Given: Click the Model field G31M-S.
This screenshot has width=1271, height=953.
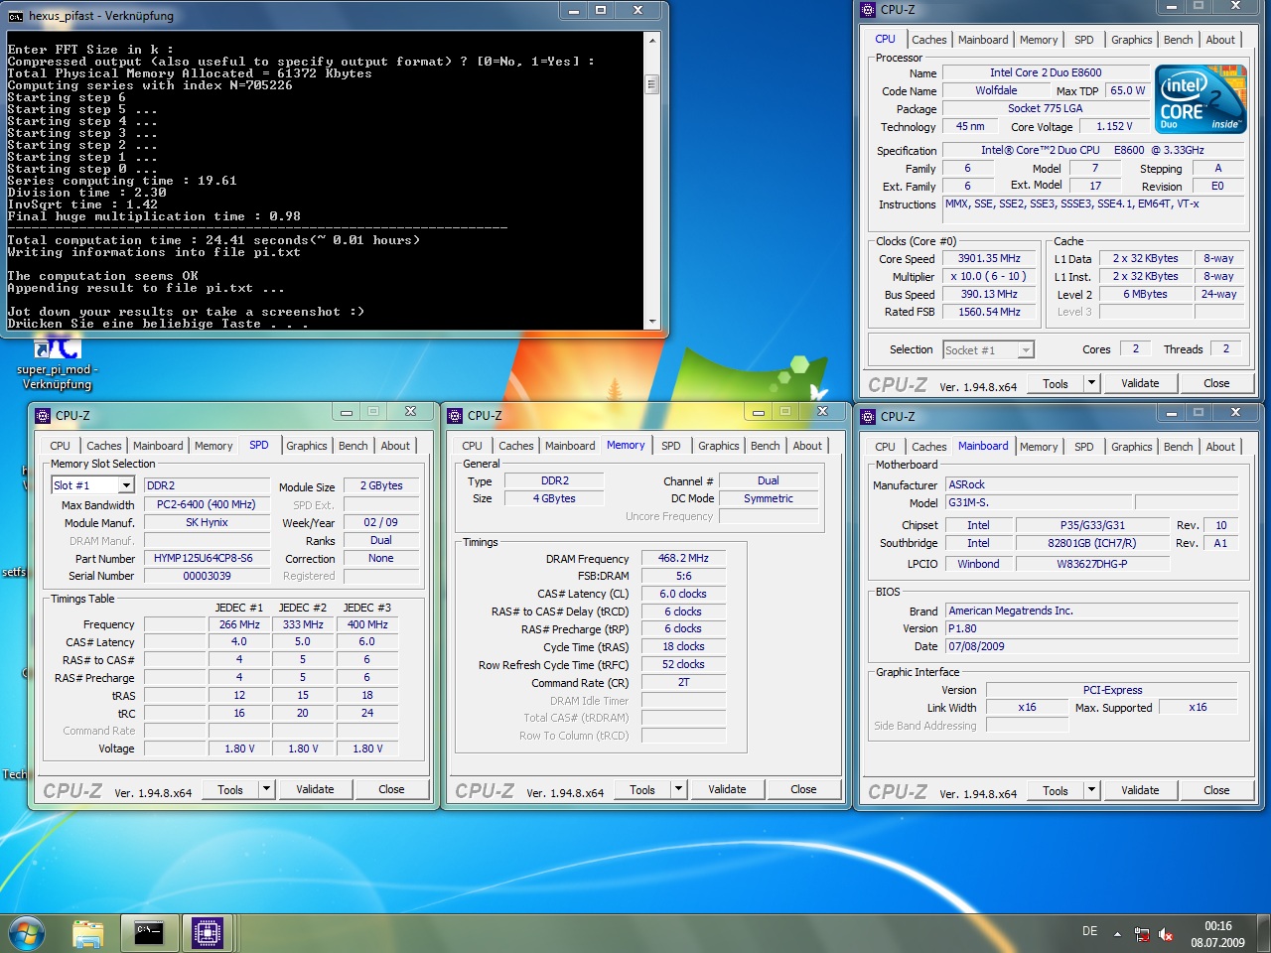Looking at the screenshot, I should point(1038,502).
